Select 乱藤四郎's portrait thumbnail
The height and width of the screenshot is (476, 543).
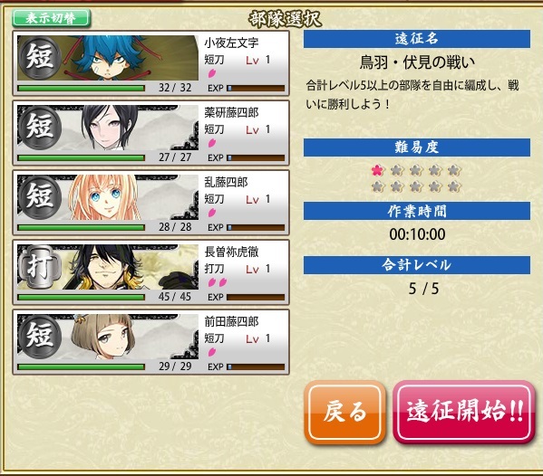tap(108, 197)
